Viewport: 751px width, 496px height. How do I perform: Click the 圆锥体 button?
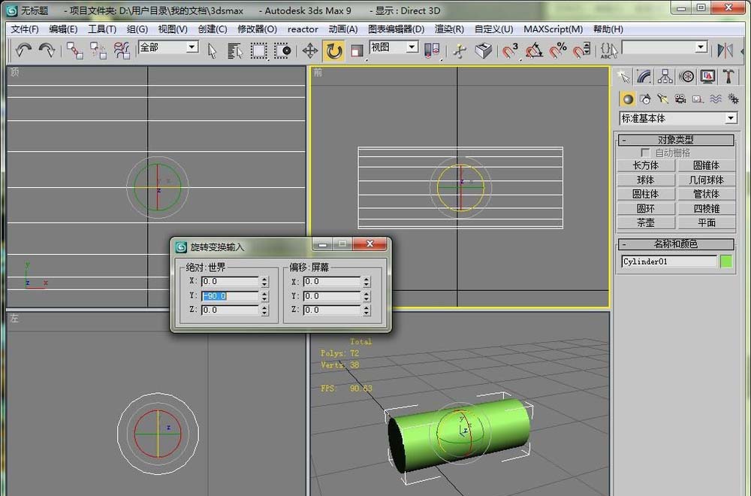tap(707, 165)
